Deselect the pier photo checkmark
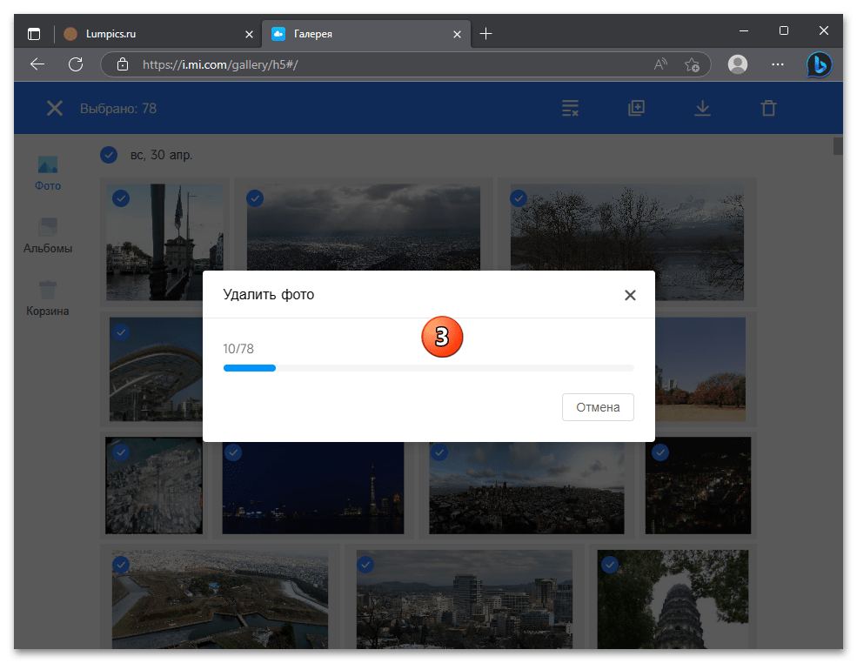This screenshot has width=857, height=663. coord(121,198)
